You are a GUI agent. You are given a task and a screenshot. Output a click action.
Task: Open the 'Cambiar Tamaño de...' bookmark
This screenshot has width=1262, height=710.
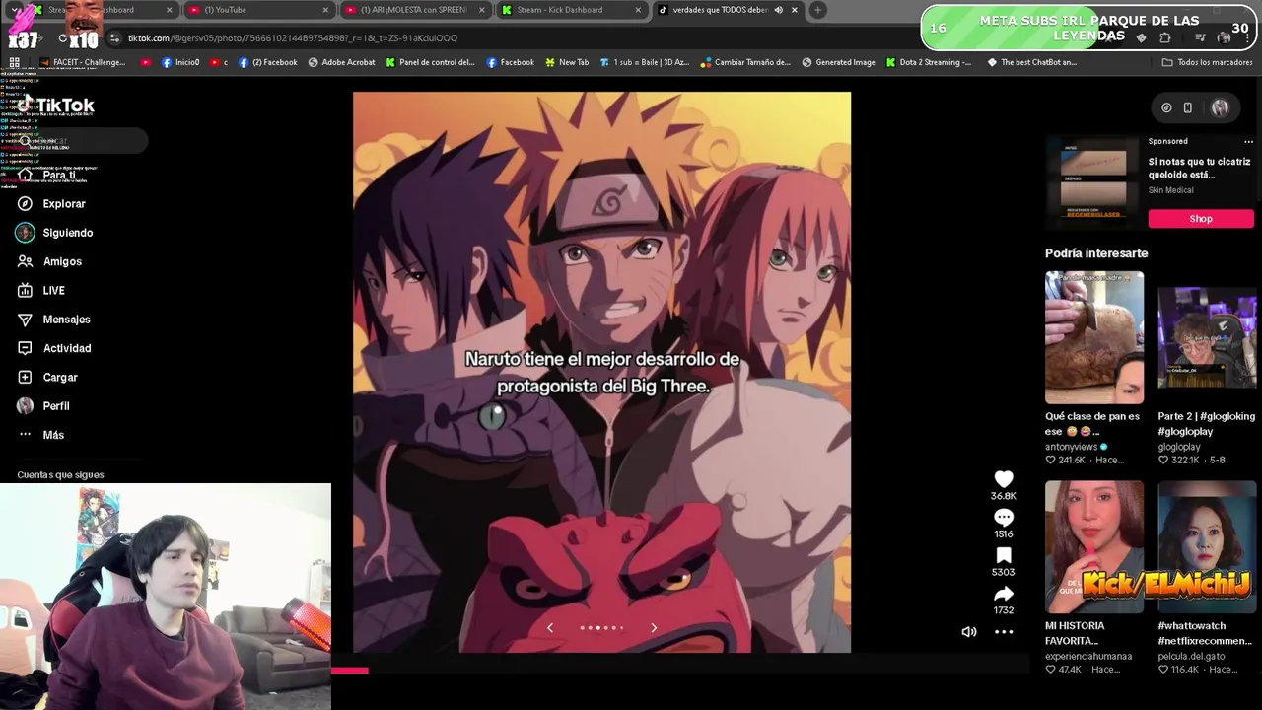(745, 62)
